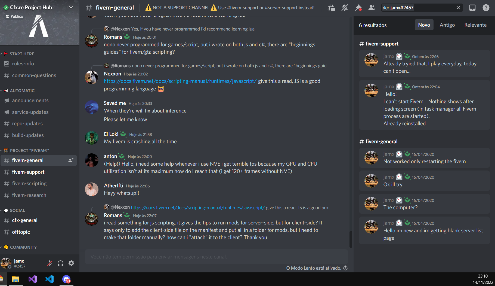Open fivem-scripting channel

click(x=39, y=183)
